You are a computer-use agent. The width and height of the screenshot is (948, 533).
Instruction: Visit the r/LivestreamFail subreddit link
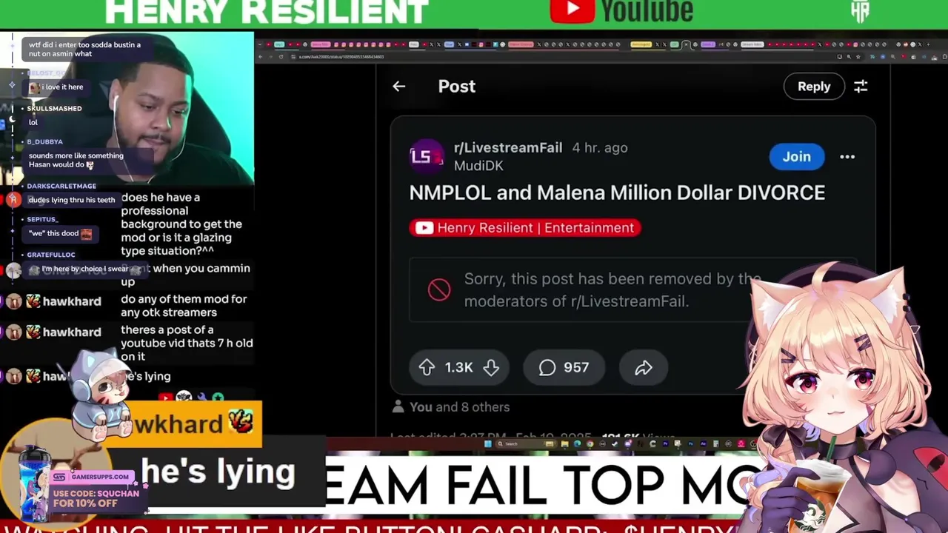pos(508,147)
